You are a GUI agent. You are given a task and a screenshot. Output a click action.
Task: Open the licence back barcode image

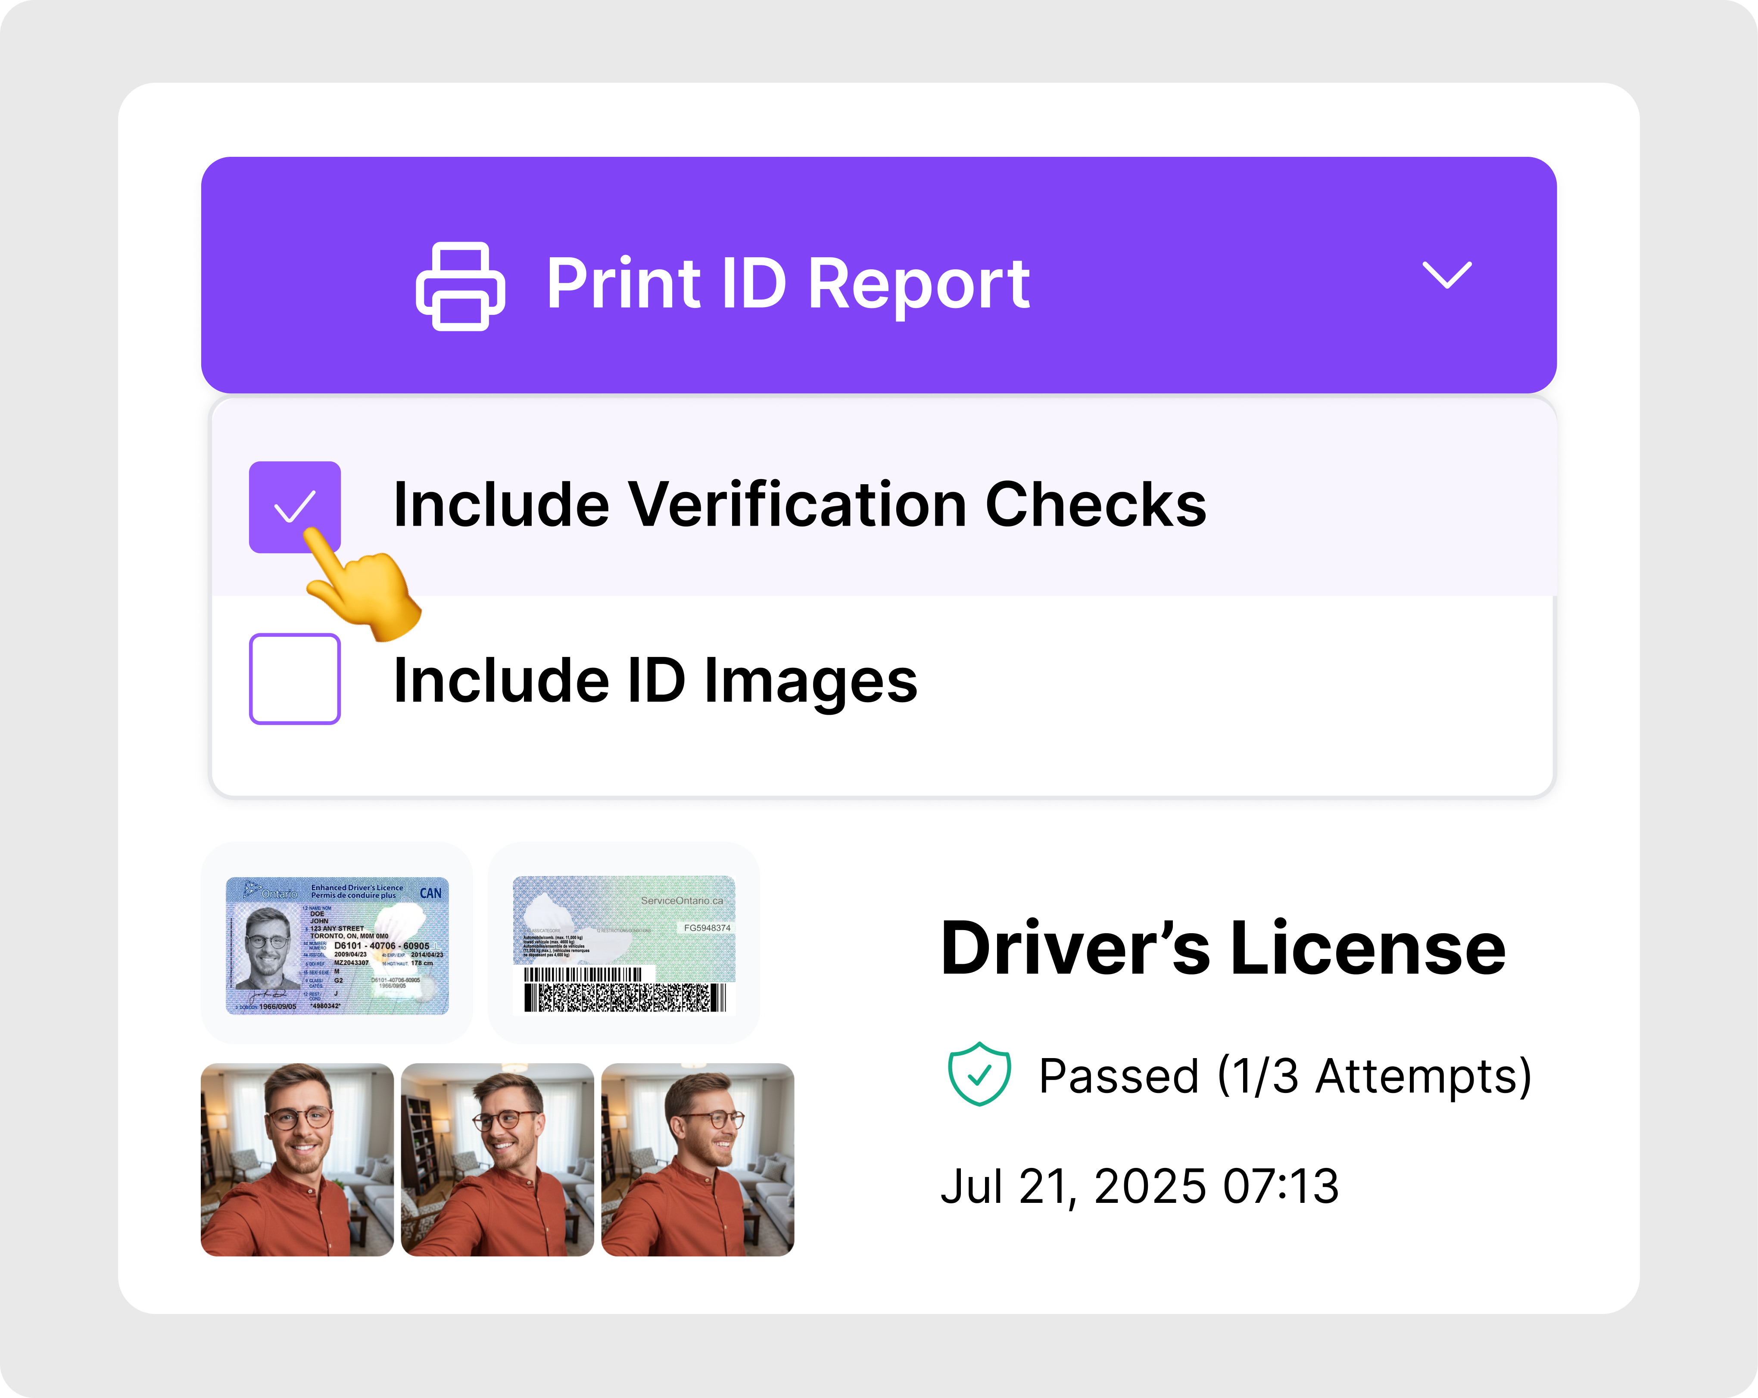(x=624, y=944)
